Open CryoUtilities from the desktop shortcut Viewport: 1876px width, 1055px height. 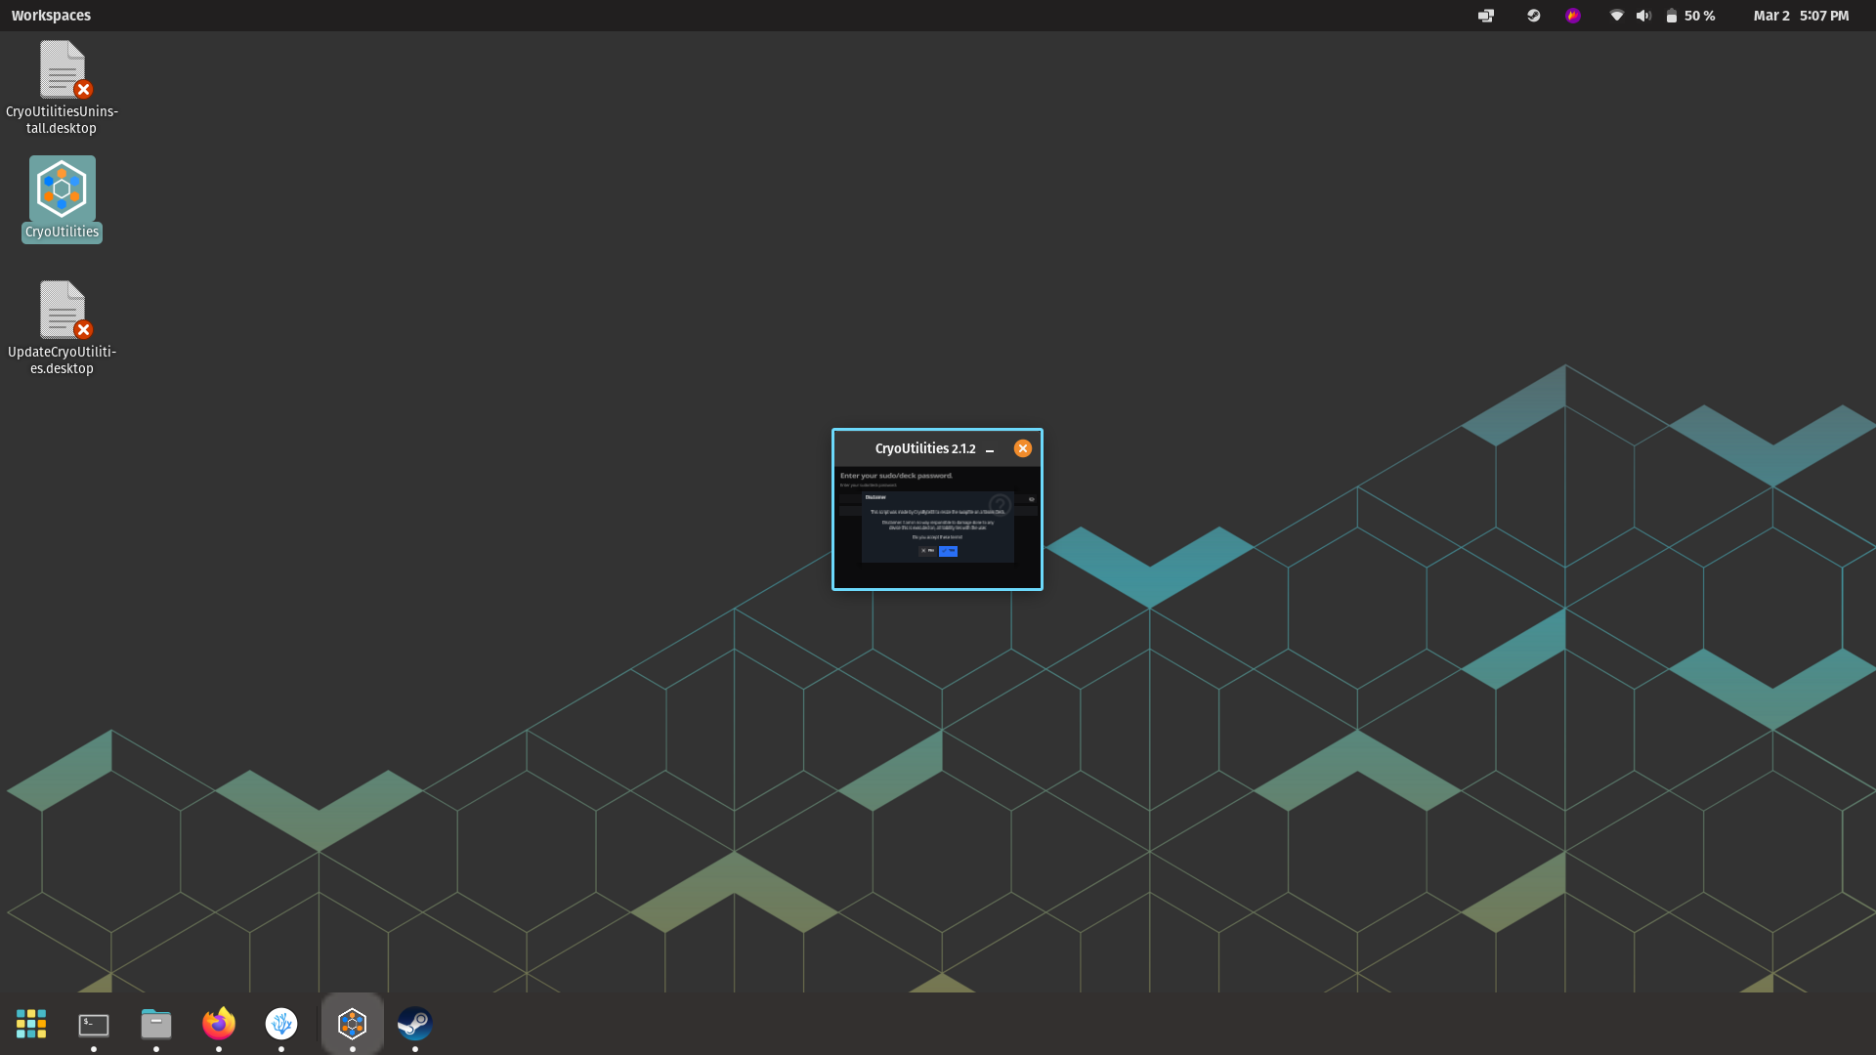(61, 188)
